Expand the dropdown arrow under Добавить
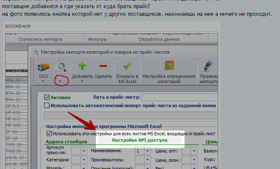Image resolution: width=280 pixels, height=169 pixels. pyautogui.click(x=82, y=82)
